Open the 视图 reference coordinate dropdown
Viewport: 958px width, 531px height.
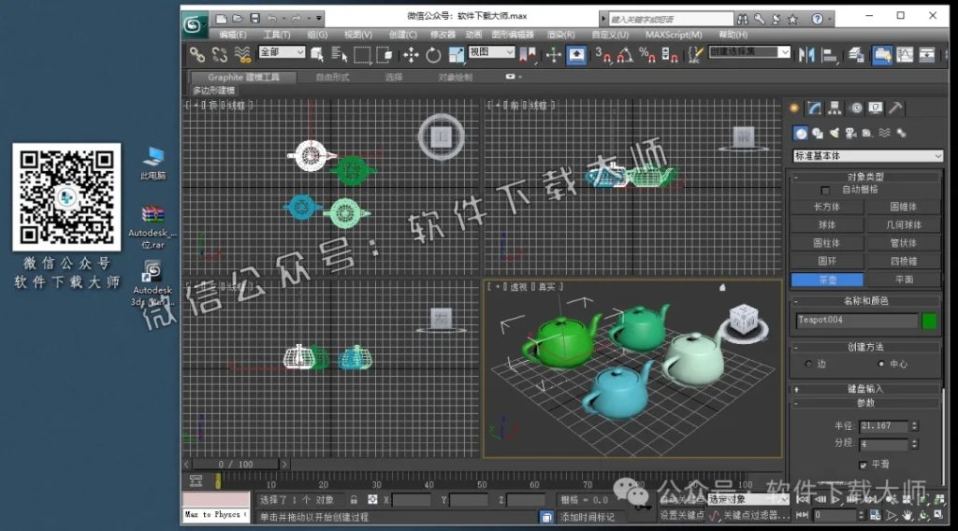(x=491, y=52)
